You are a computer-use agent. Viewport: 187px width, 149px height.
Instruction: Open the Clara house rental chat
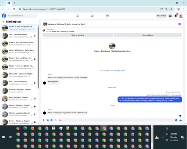coord(19,44)
